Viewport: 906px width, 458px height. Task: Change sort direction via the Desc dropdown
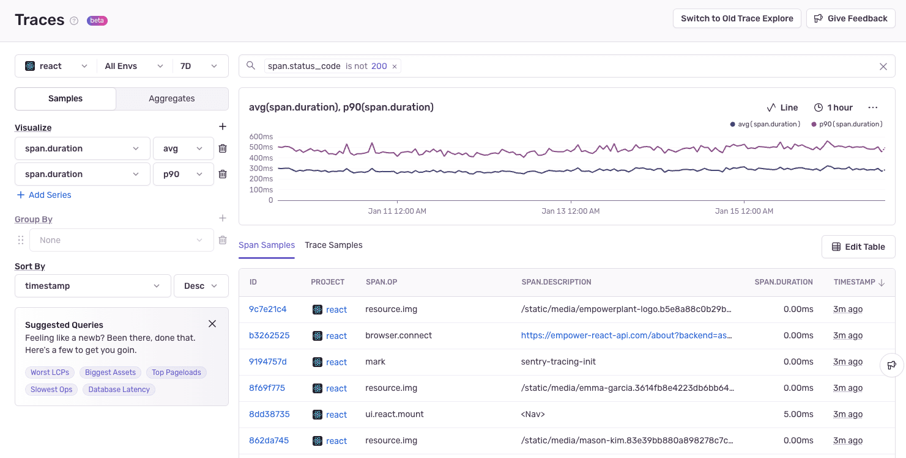201,285
